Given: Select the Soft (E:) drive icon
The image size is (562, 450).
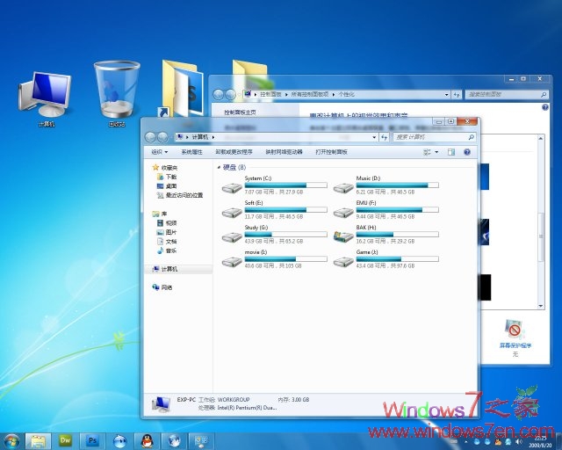Looking at the screenshot, I should point(232,213).
